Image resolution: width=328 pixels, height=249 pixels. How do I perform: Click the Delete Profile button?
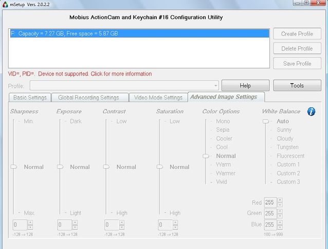coord(297,48)
